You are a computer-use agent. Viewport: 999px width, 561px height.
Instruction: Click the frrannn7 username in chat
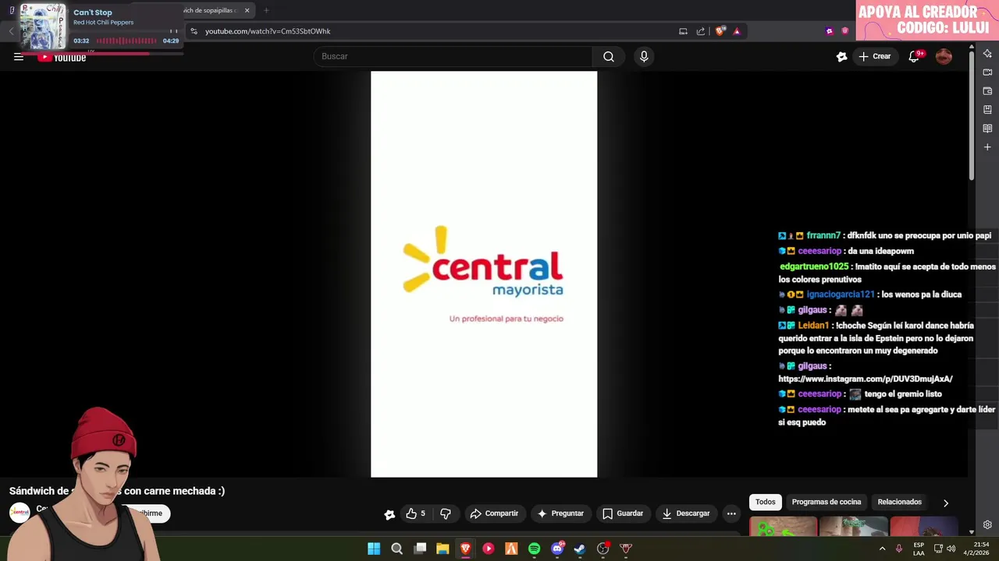[x=823, y=235]
